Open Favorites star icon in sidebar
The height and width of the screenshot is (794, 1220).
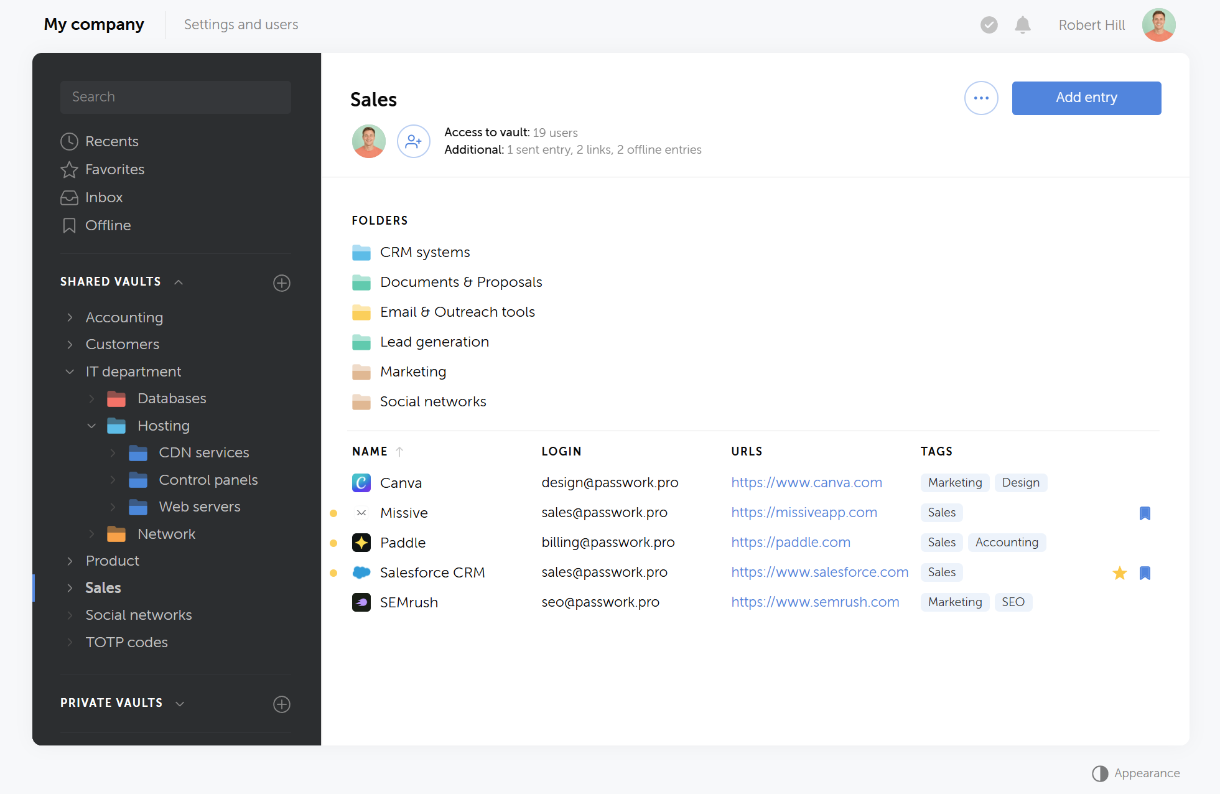(69, 169)
